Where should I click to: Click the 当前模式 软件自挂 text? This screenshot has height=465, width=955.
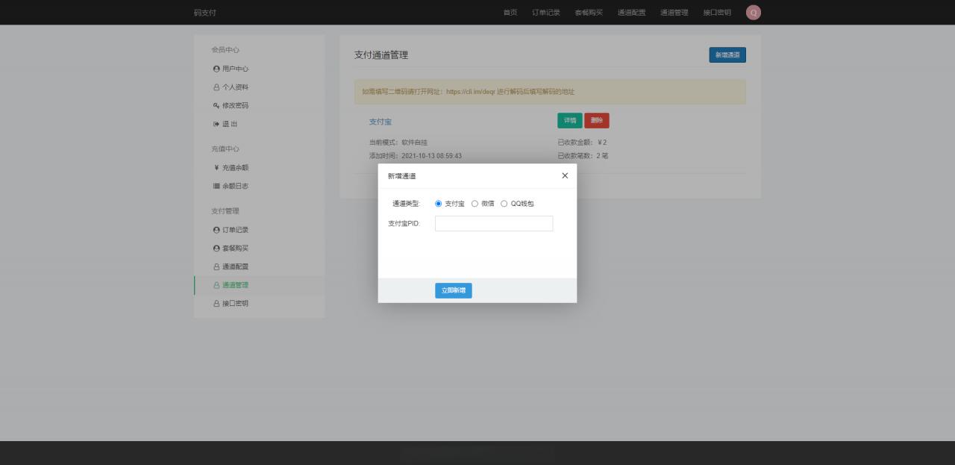[x=398, y=143]
